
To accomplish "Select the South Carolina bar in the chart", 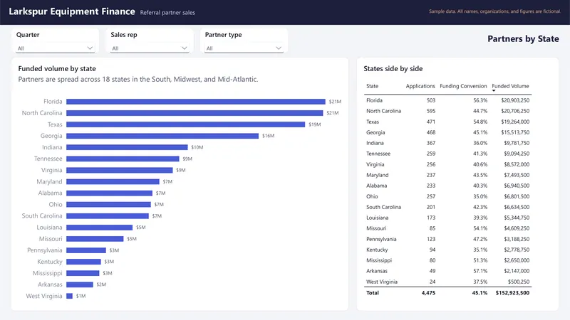I will pyautogui.click(x=108, y=216).
